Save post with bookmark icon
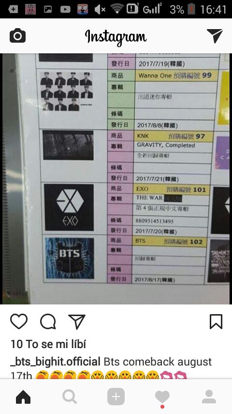Viewport: 232px width, 414px height. tap(216, 321)
